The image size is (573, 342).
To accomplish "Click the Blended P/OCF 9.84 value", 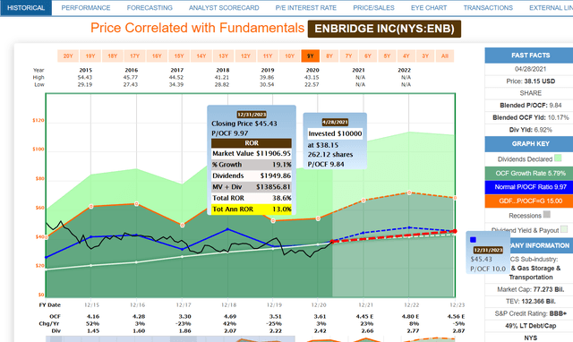I will click(555, 106).
